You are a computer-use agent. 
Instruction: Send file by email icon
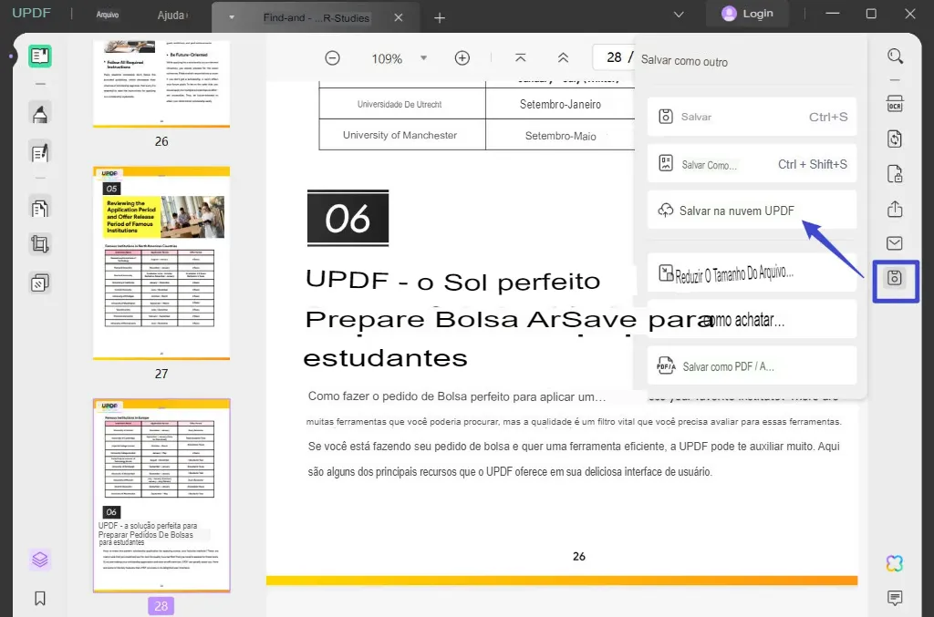pyautogui.click(x=895, y=243)
